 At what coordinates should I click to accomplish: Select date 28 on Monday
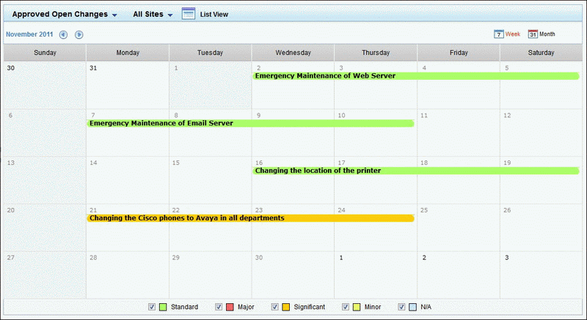pos(93,258)
